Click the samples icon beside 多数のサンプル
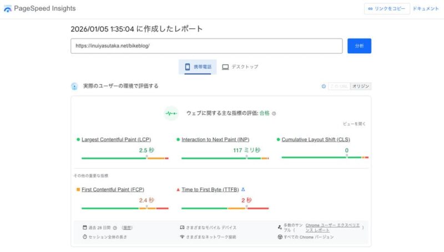The height and width of the screenshot is (252, 444). [280, 227]
